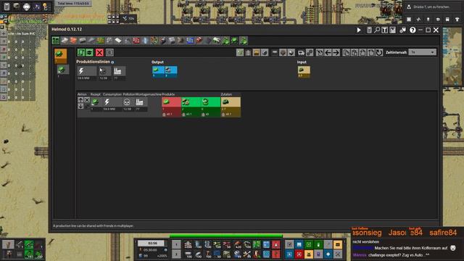Open the Helmod calculator icon

click(369, 30)
